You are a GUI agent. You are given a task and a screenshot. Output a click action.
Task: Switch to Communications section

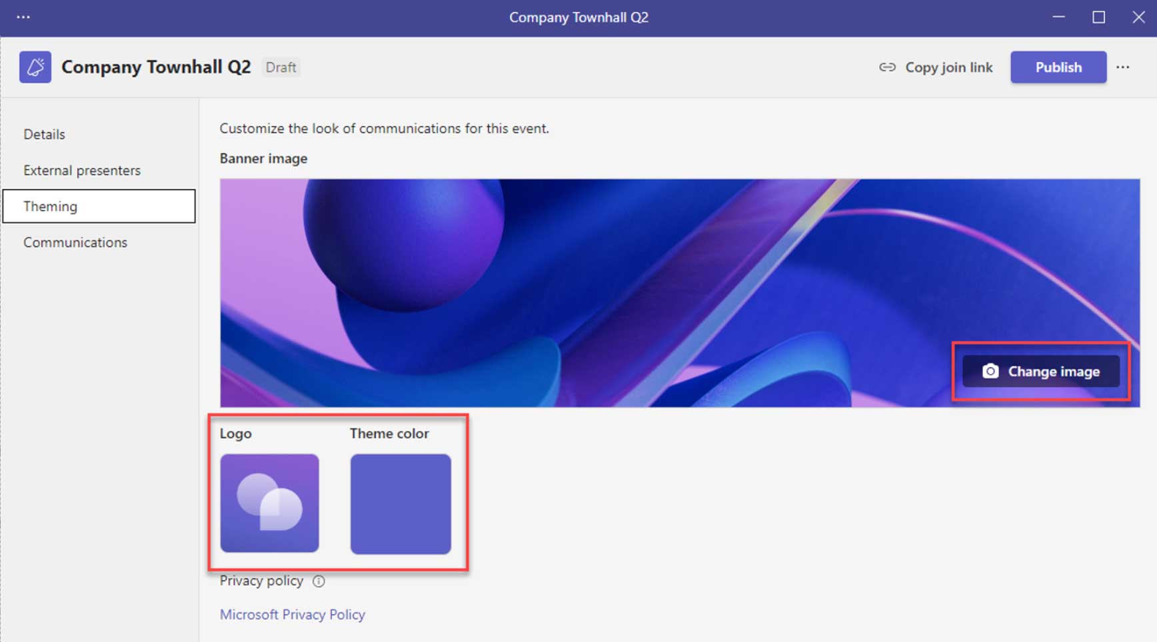pos(99,242)
